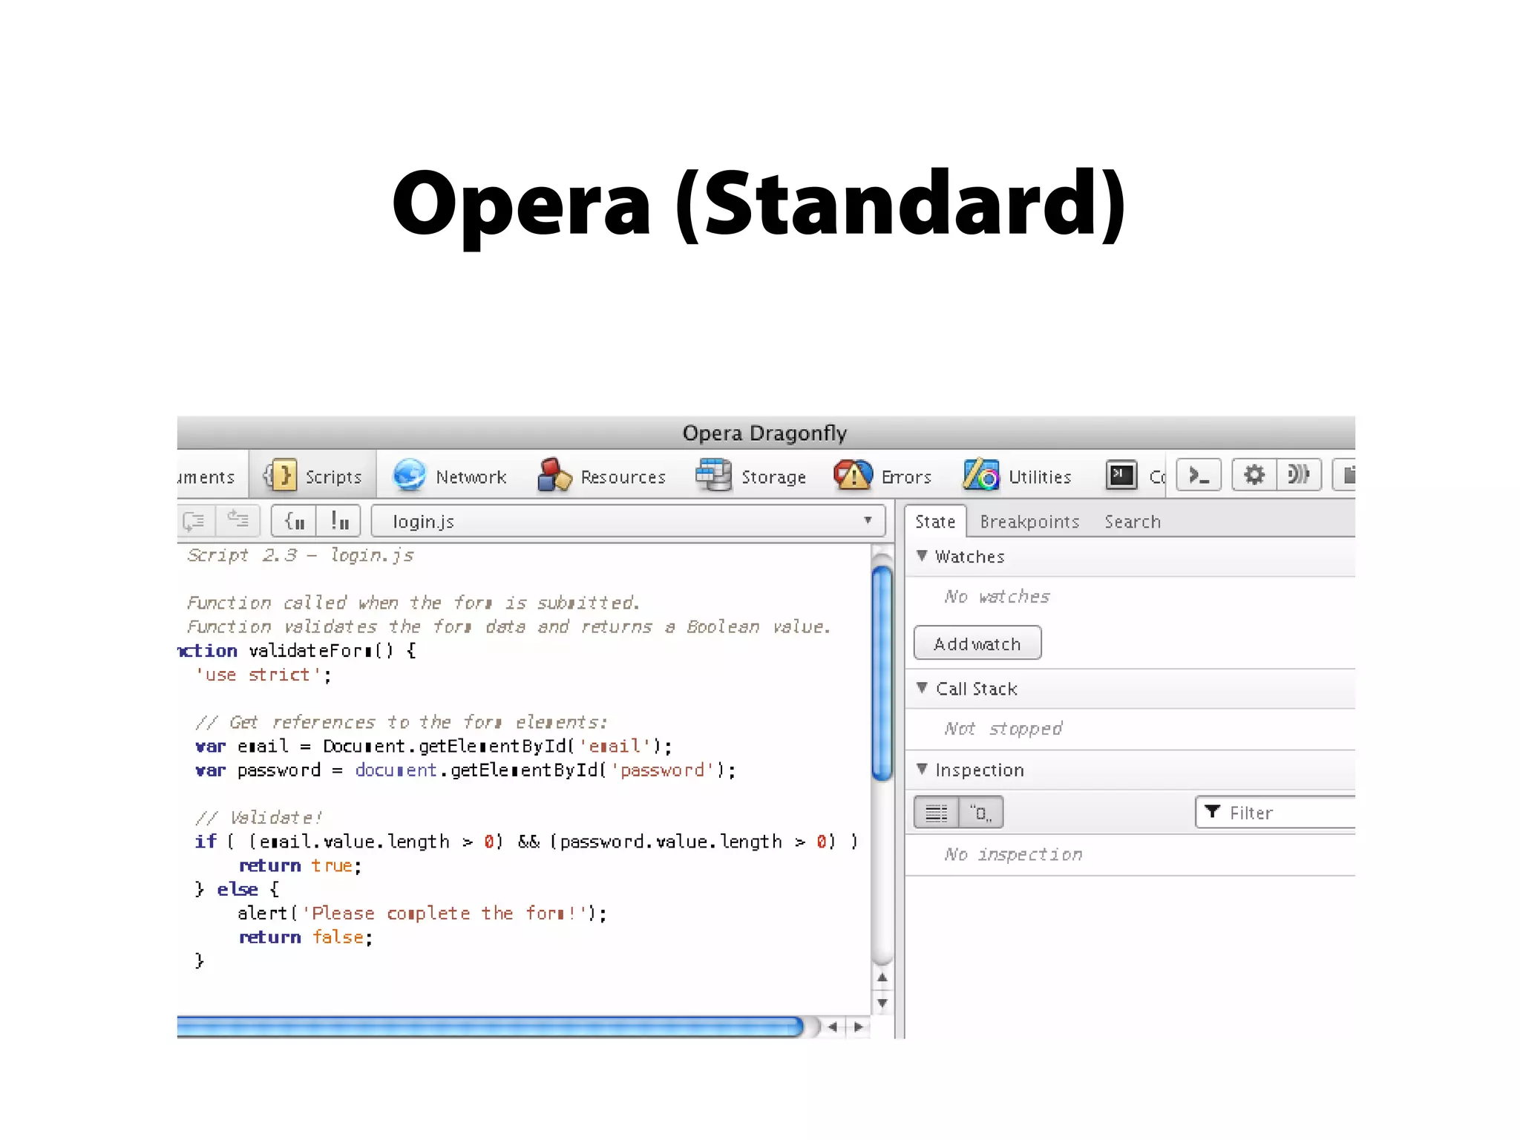Click the 'var password' code line
Screen dimensions: 1520x1140
[x=465, y=770]
